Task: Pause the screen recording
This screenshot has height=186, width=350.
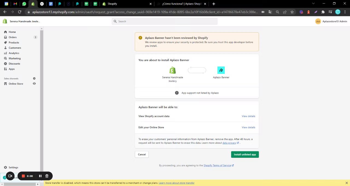Action: 40,176
